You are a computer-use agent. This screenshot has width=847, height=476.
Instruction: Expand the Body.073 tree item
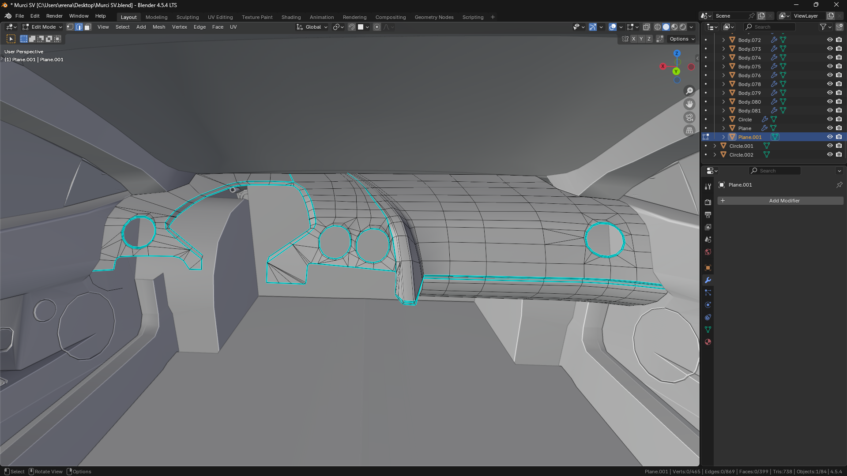point(723,49)
